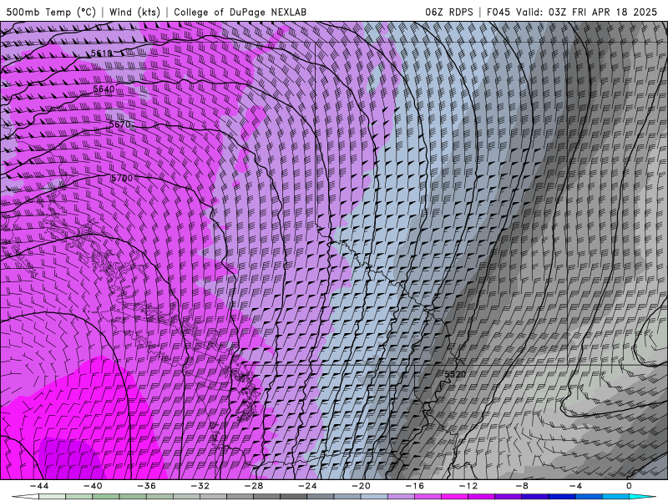668x501 pixels.
Task: Click the 5700 height contour label
Action: 122,178
